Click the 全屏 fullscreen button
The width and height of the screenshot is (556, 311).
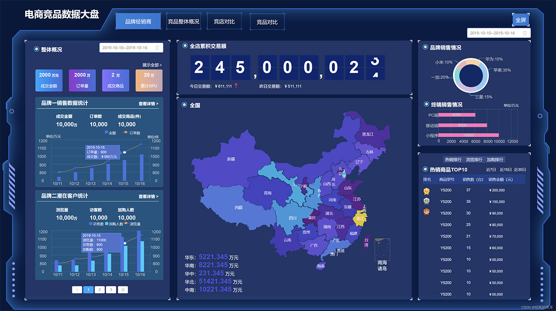[x=520, y=20]
